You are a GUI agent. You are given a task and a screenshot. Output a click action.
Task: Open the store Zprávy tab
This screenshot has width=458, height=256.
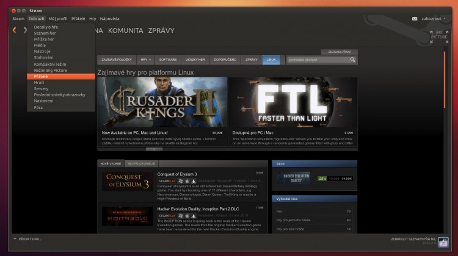click(252, 60)
